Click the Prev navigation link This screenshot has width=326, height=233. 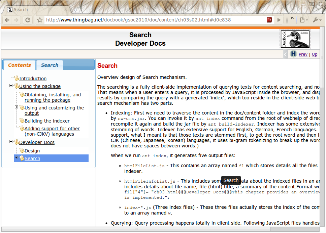pos(303,54)
